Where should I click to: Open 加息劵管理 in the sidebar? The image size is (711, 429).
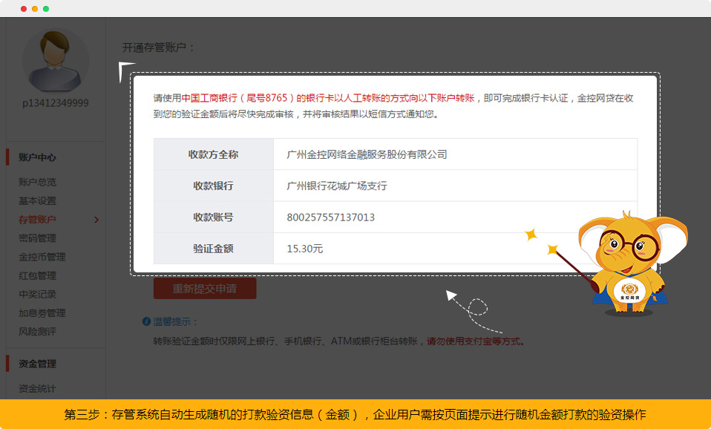click(x=42, y=312)
